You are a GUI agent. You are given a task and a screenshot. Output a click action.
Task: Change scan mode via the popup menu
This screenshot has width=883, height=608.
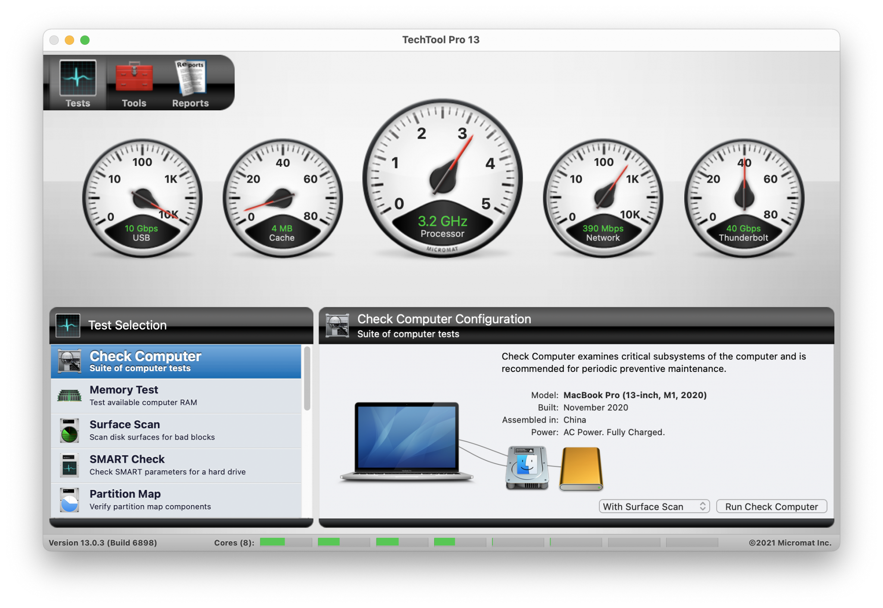coord(654,506)
